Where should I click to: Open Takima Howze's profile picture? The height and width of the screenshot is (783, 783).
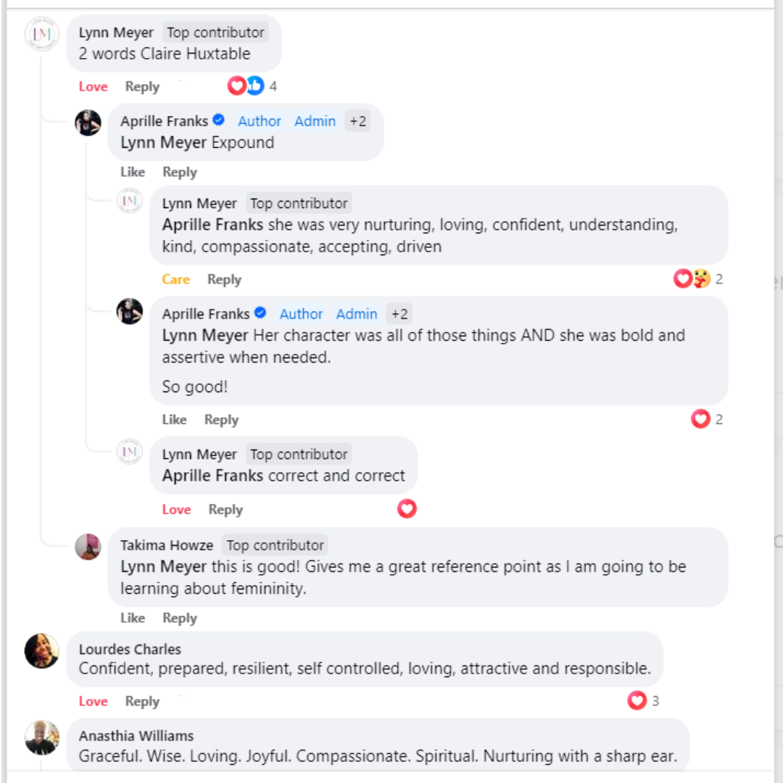(x=88, y=547)
